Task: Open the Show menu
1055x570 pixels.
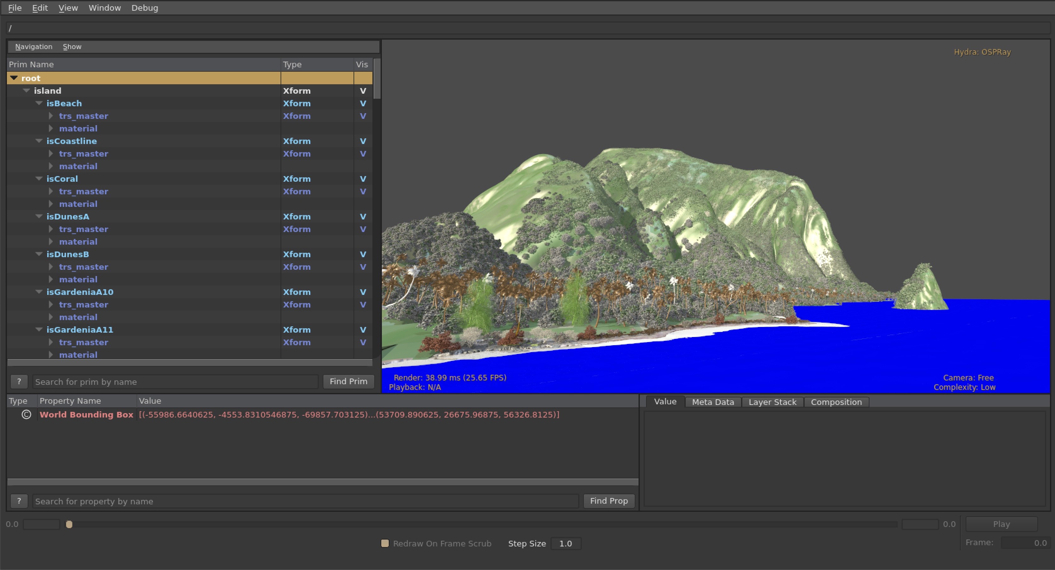Action: [x=72, y=47]
